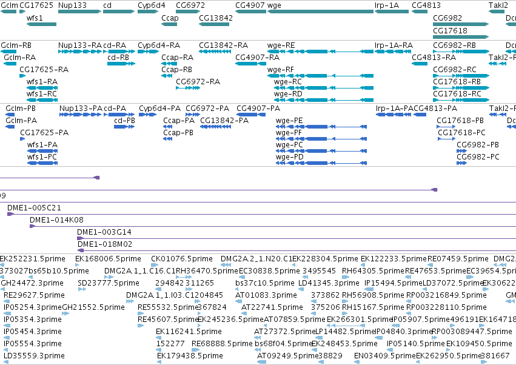Select the CG17618 gene label
The image size is (516, 365).
point(450,30)
